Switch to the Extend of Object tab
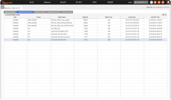The width and height of the screenshot is (171, 100). [40, 12]
